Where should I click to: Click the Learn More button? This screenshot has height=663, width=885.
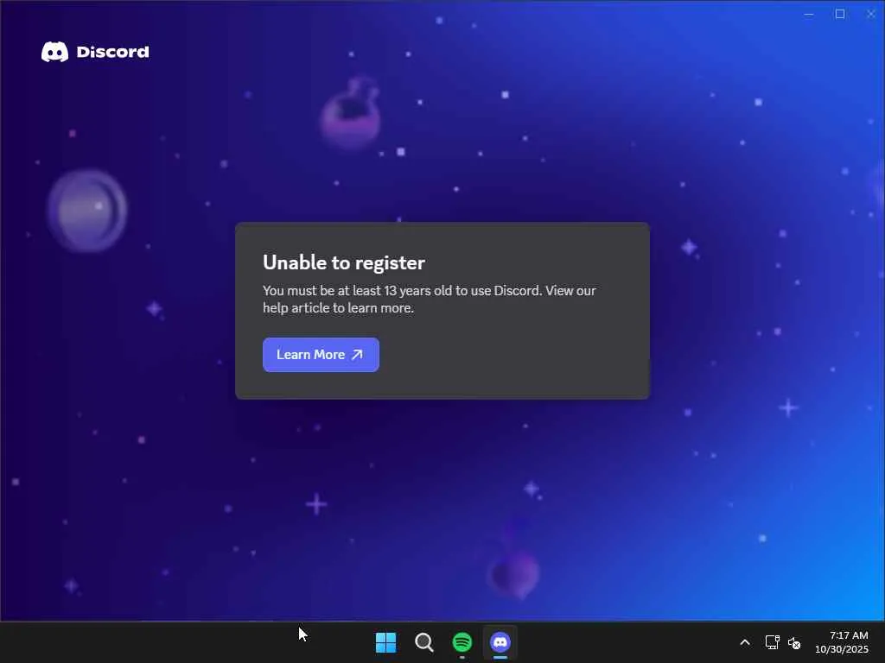(321, 355)
